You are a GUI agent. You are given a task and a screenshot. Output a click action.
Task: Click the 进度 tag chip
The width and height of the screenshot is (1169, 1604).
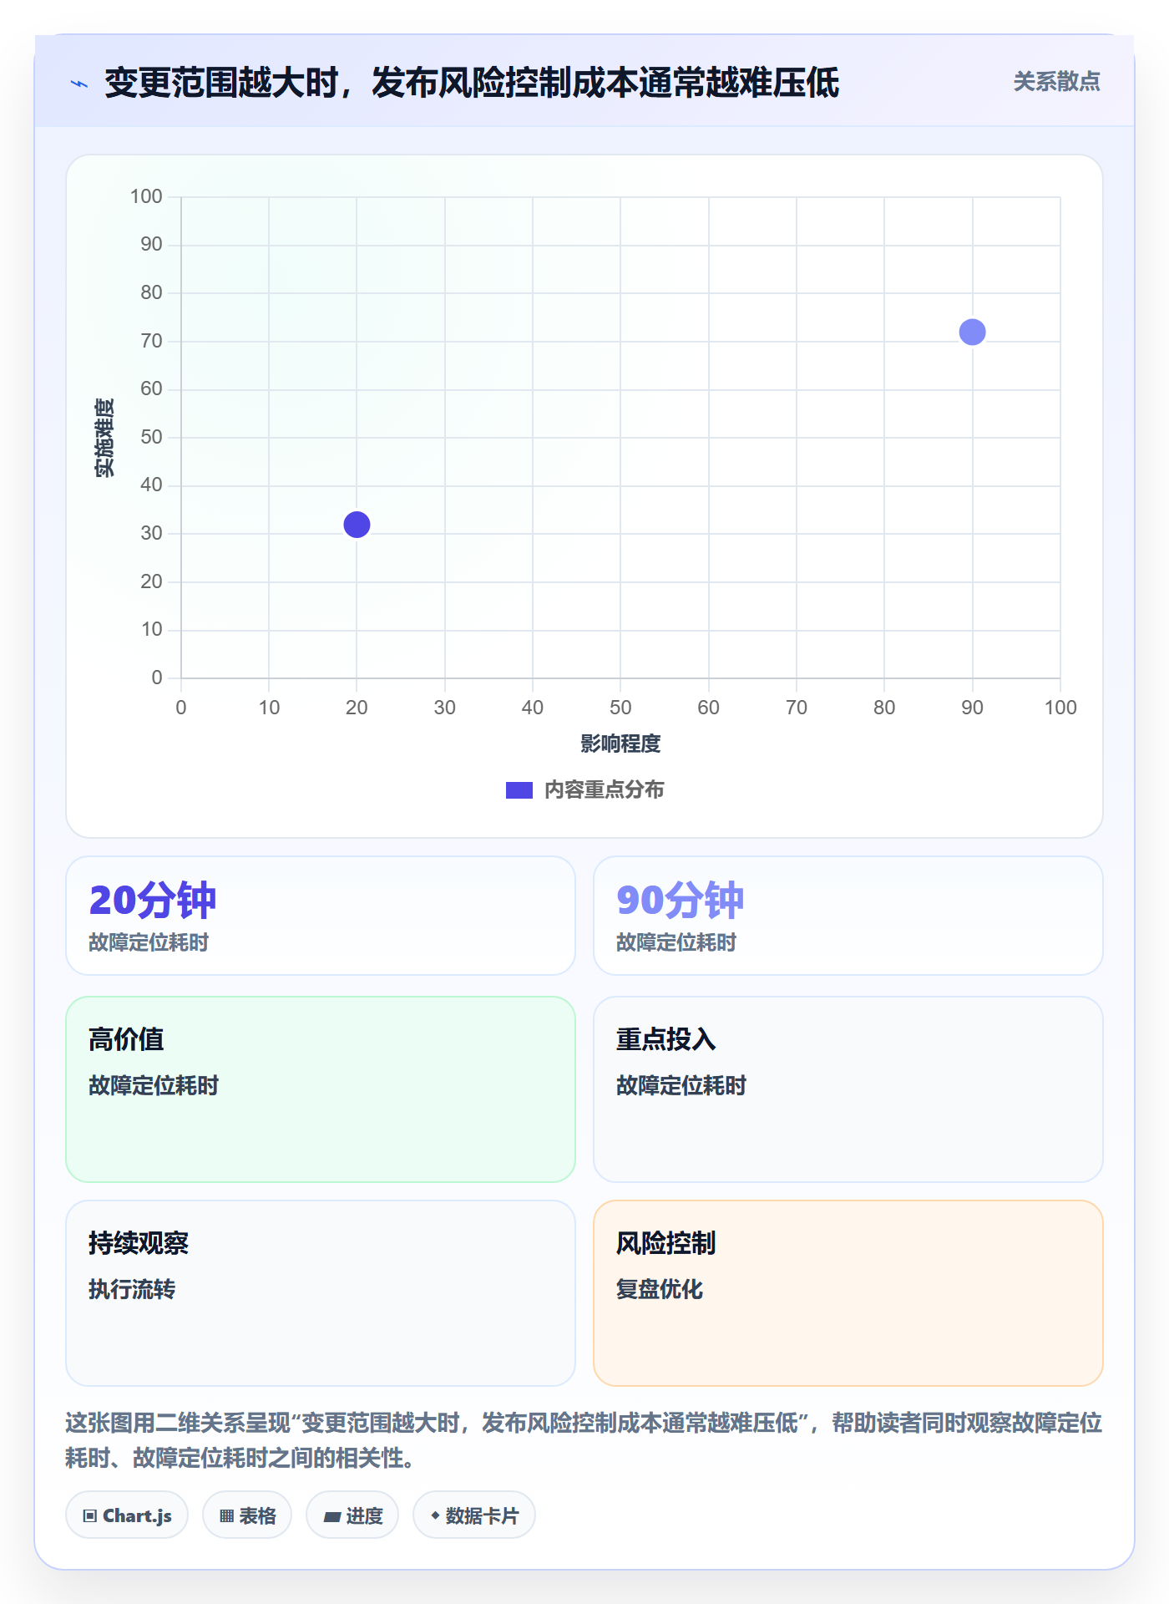pyautogui.click(x=352, y=1515)
